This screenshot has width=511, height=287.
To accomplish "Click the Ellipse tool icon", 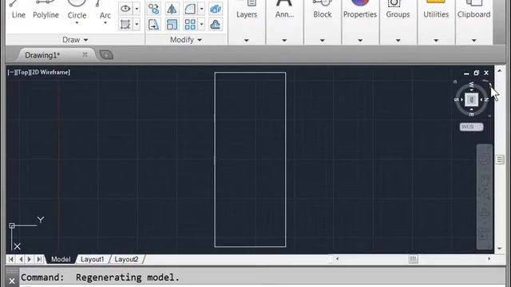I will point(125,9).
